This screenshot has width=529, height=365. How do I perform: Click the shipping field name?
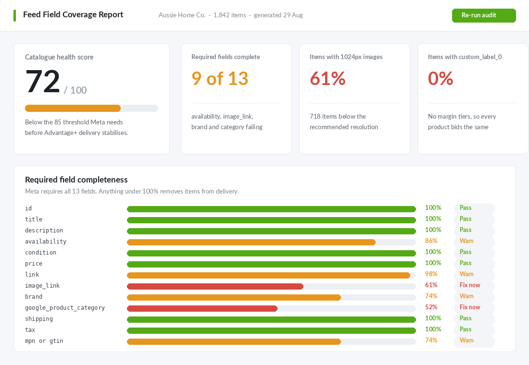(39, 319)
